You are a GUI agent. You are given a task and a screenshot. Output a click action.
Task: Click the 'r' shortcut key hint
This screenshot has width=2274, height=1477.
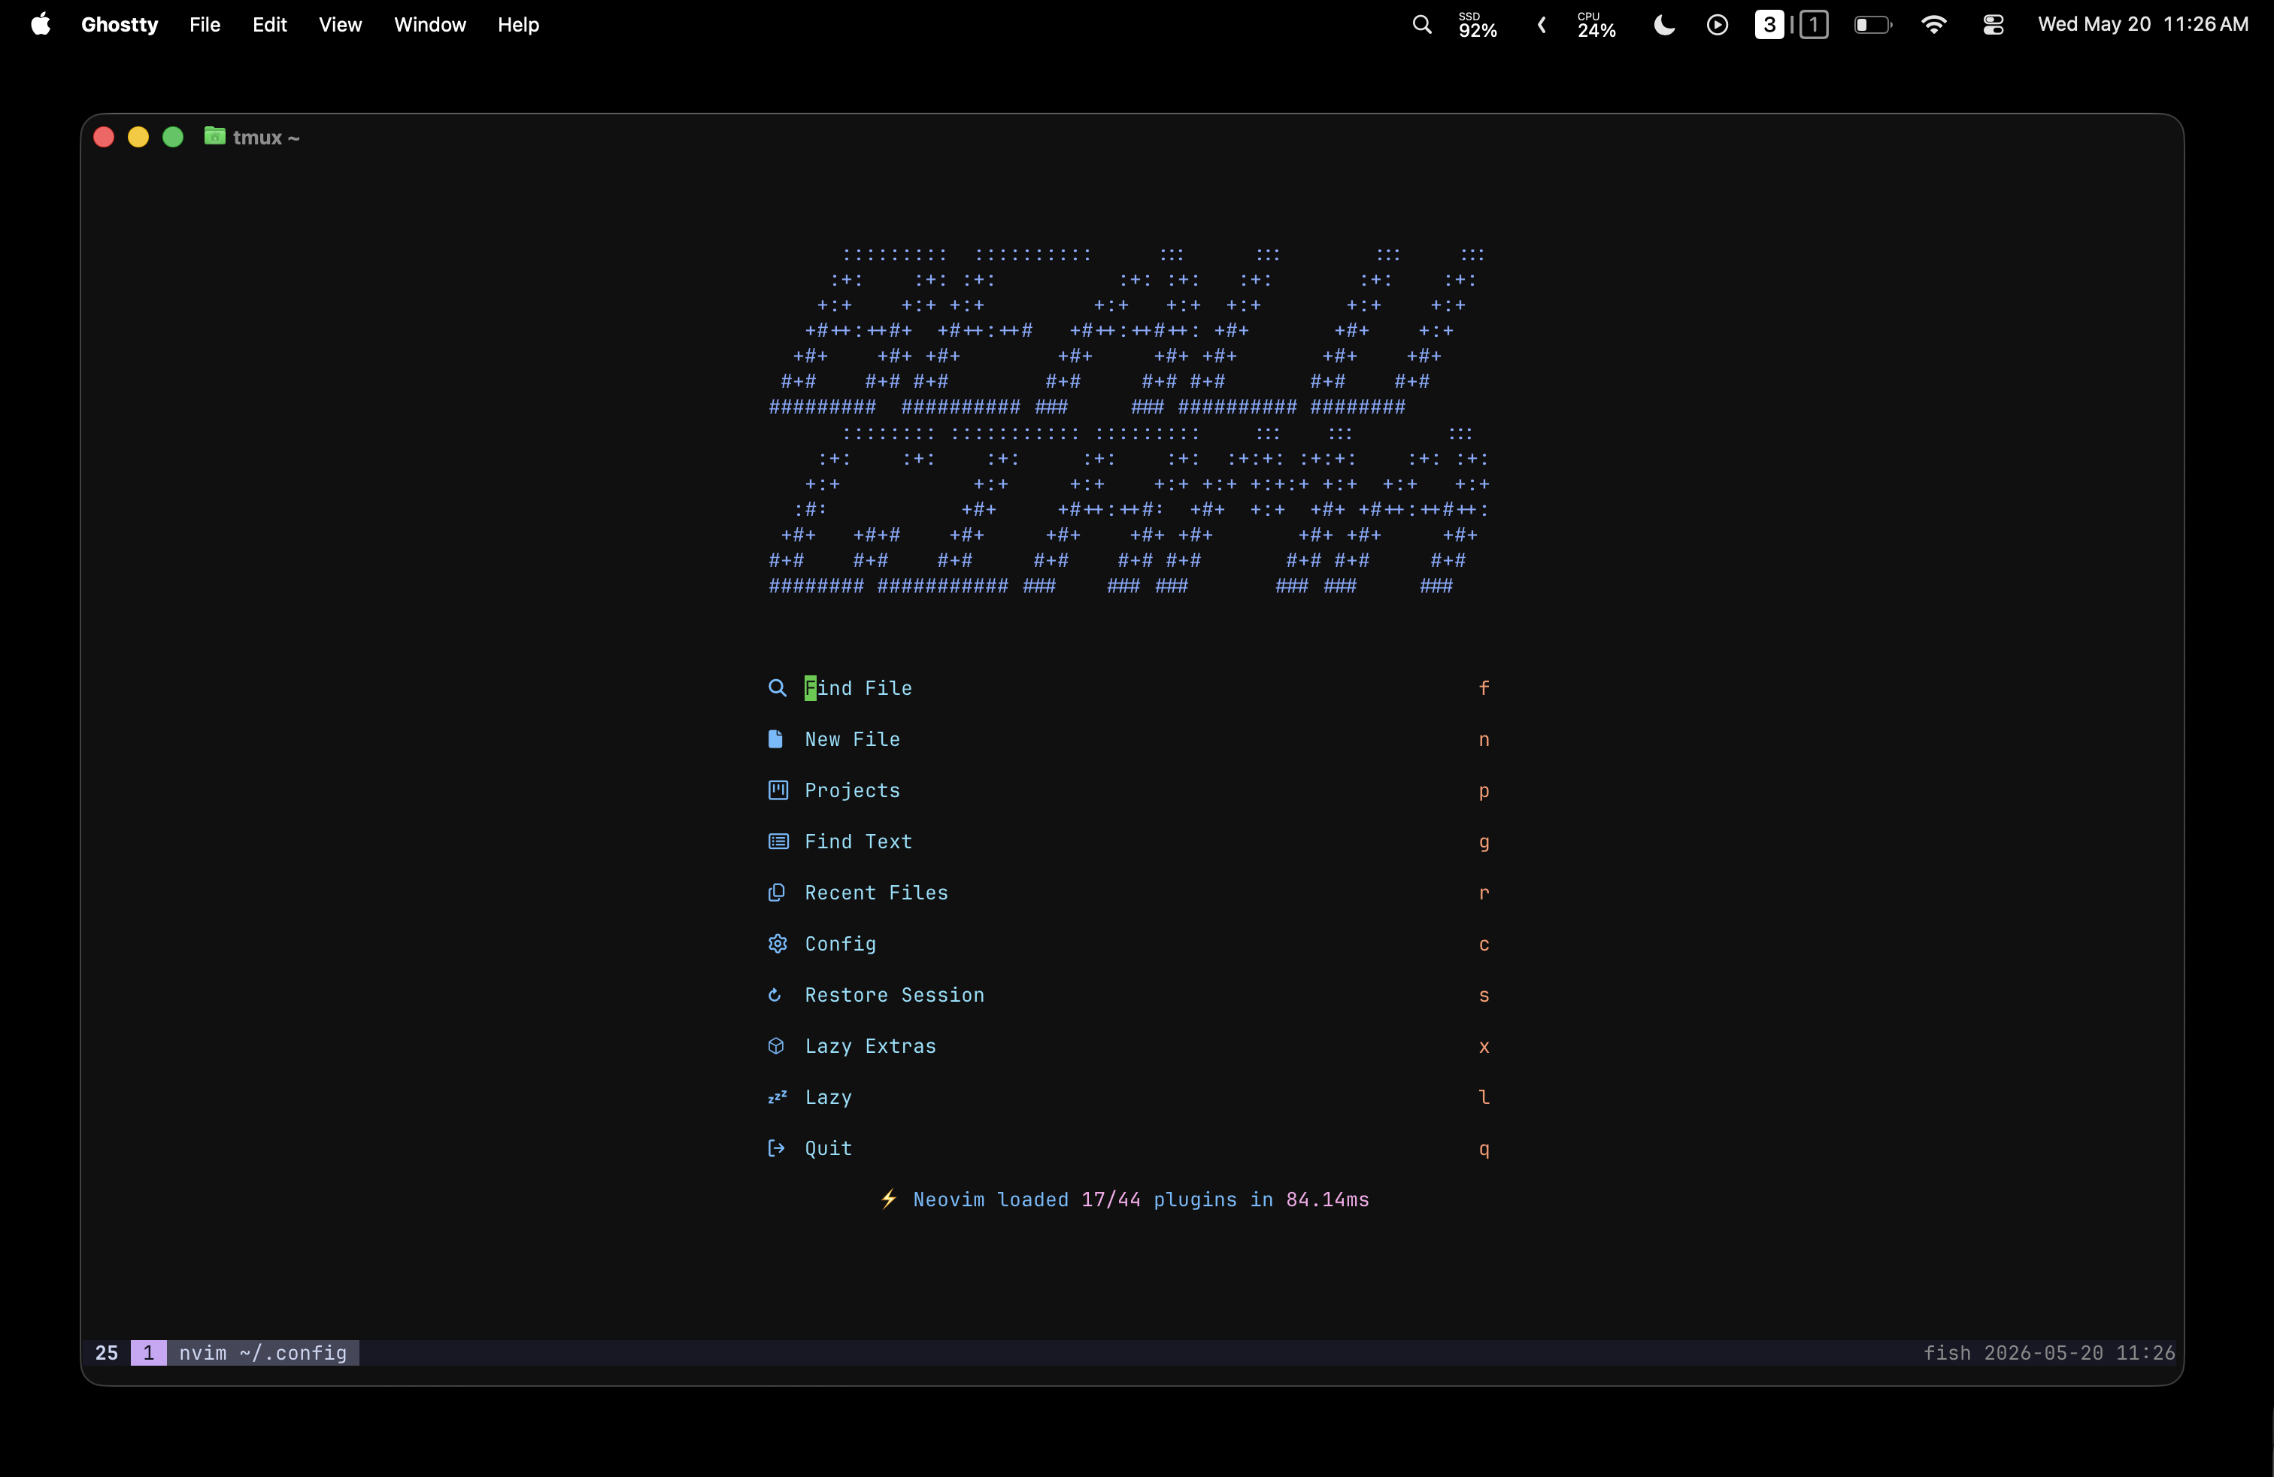click(1484, 893)
